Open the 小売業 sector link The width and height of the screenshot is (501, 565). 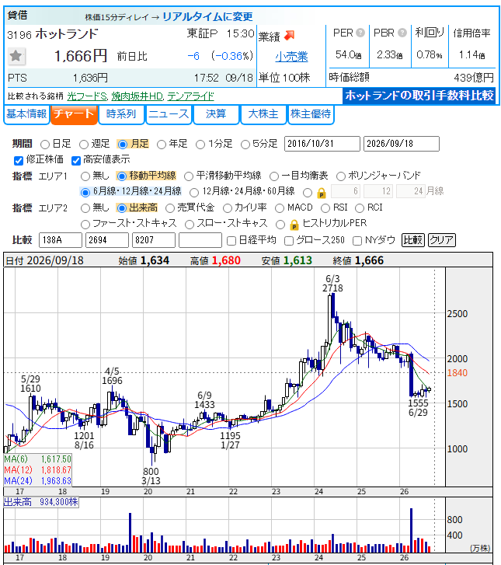tap(291, 57)
